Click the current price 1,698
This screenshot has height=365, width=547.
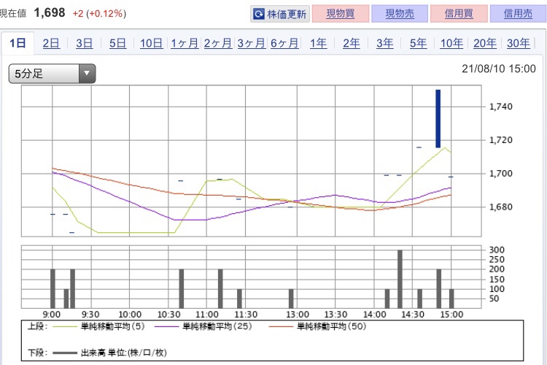click(x=50, y=13)
